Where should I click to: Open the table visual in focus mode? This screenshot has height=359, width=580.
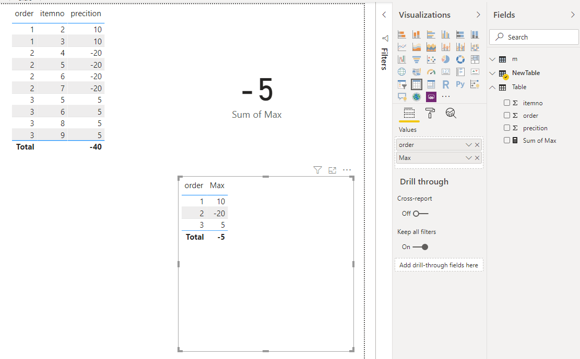point(332,170)
